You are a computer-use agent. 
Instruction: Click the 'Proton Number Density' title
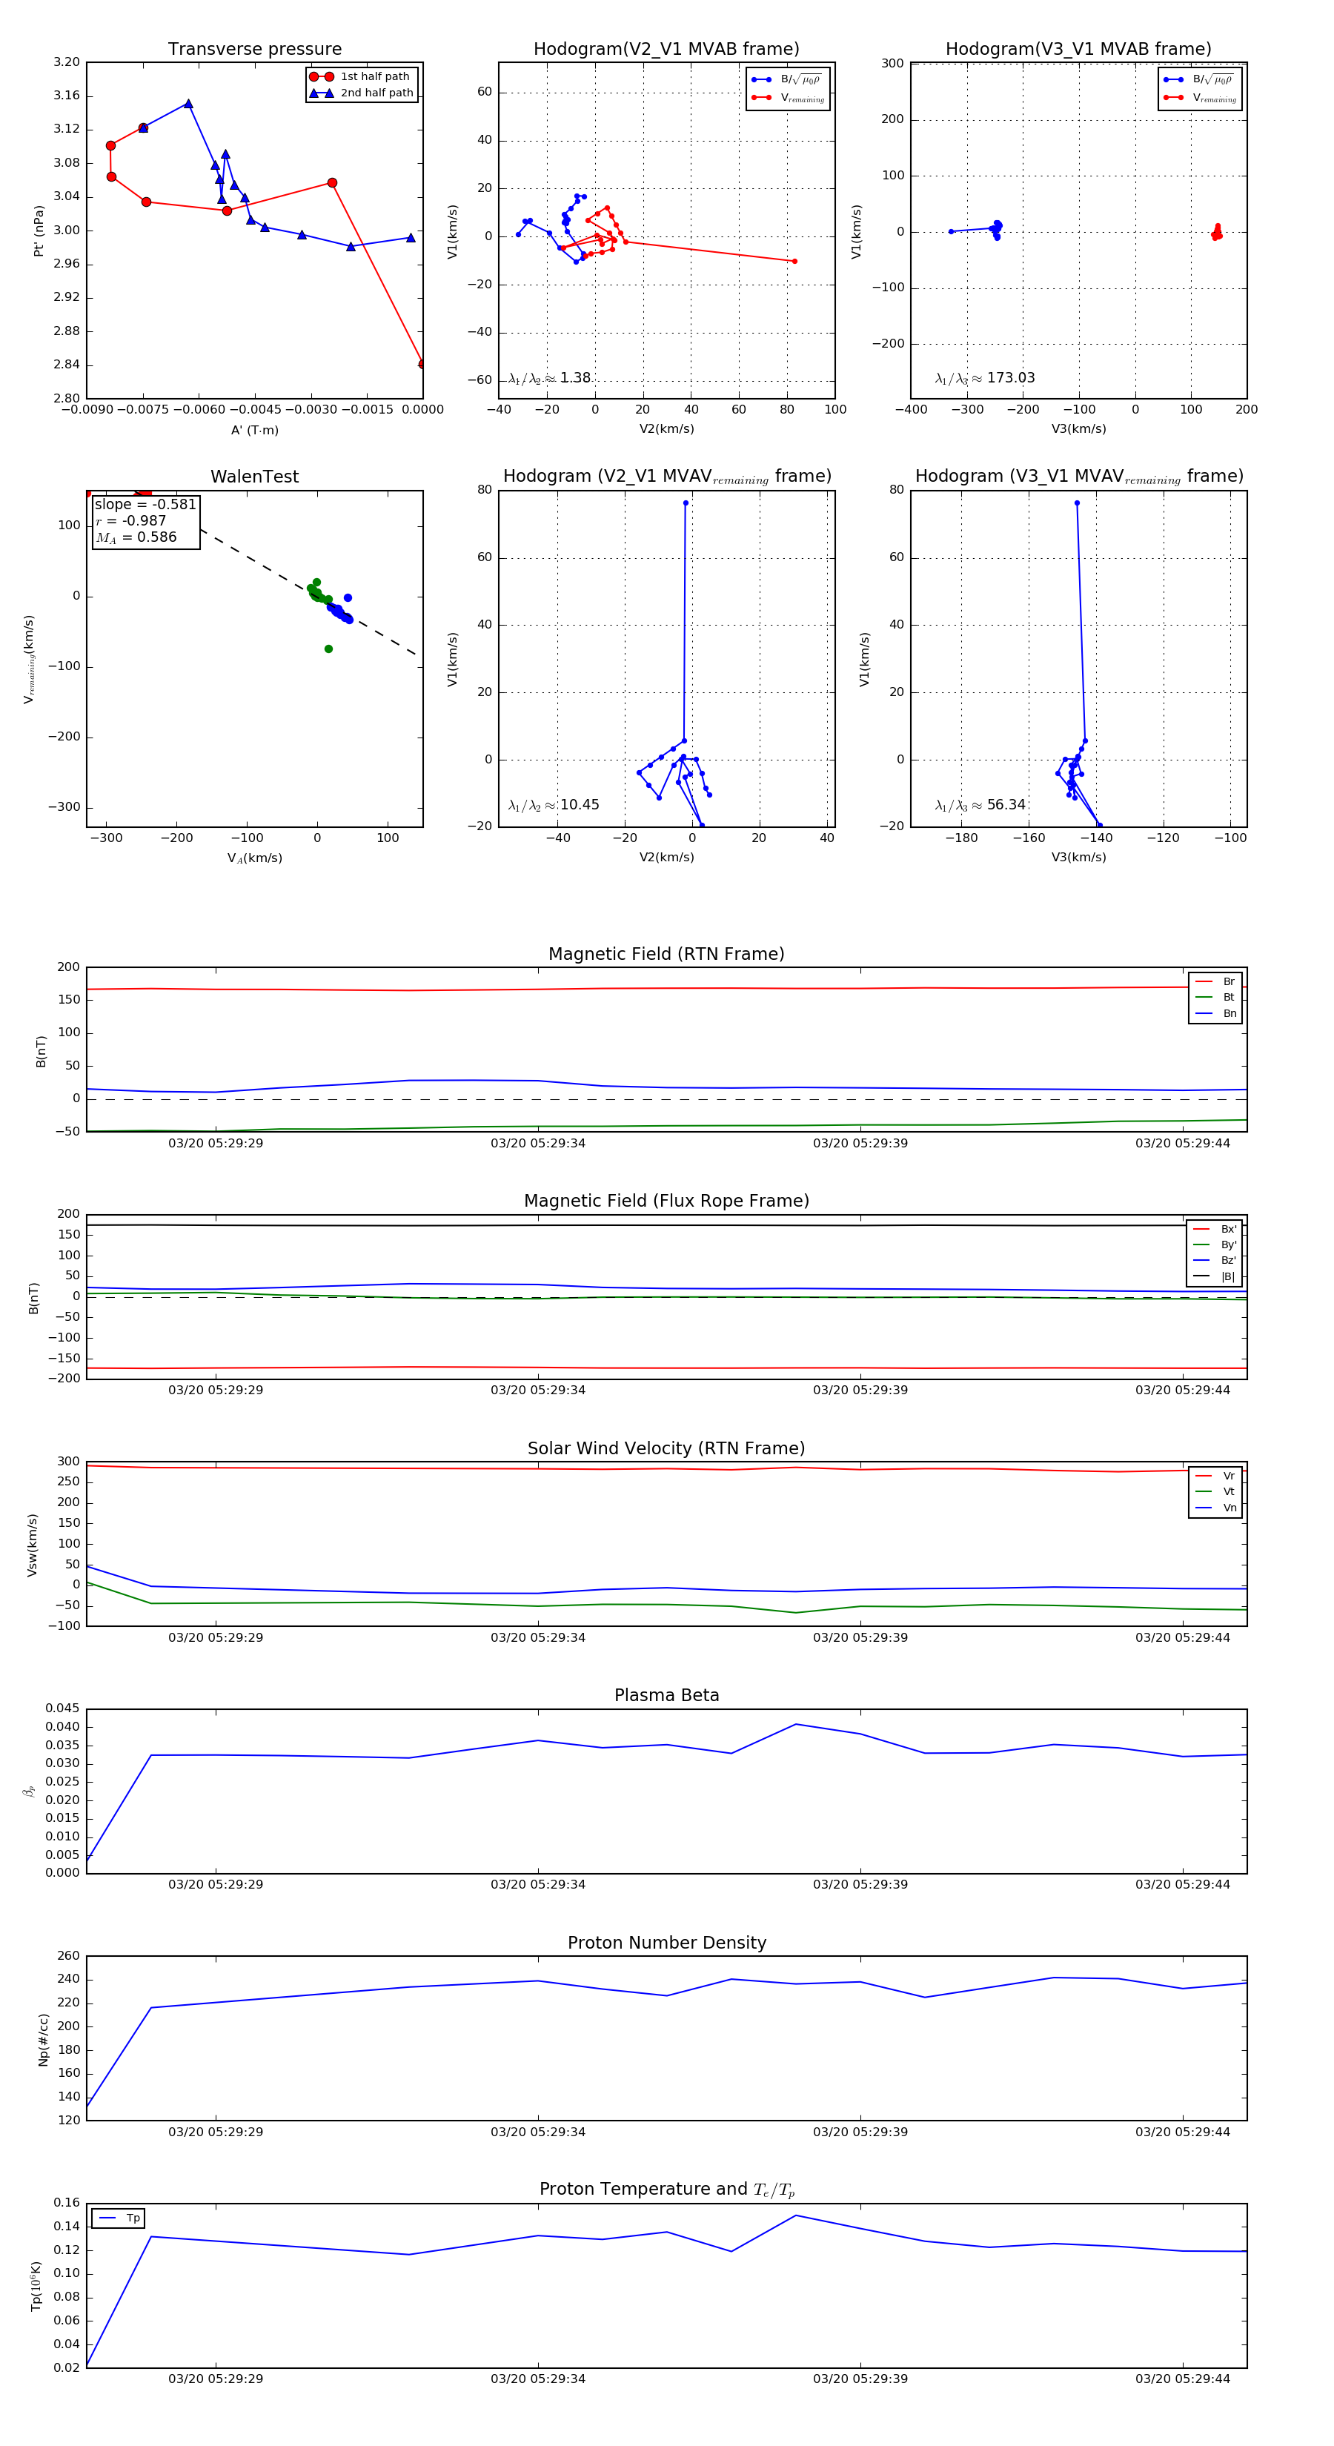tap(666, 1943)
